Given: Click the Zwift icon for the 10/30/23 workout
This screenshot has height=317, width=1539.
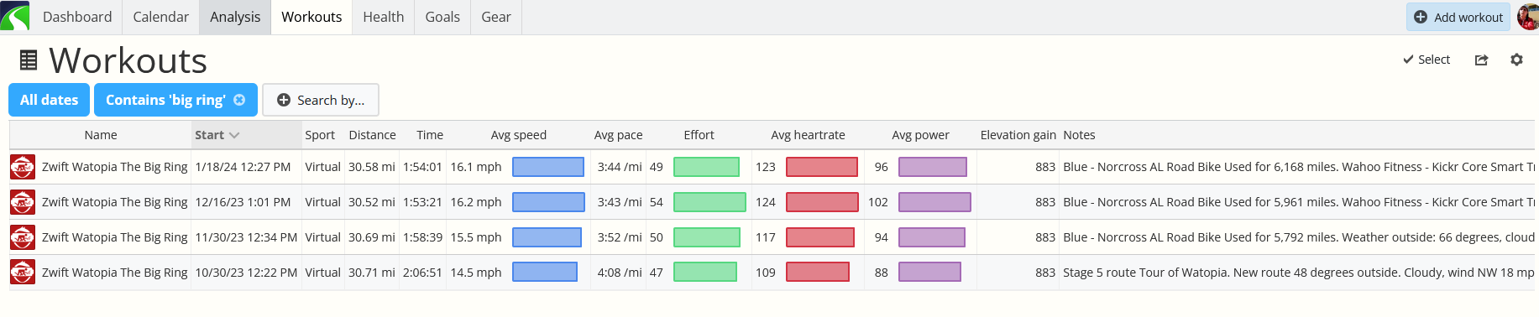Looking at the screenshot, I should [x=23, y=273].
